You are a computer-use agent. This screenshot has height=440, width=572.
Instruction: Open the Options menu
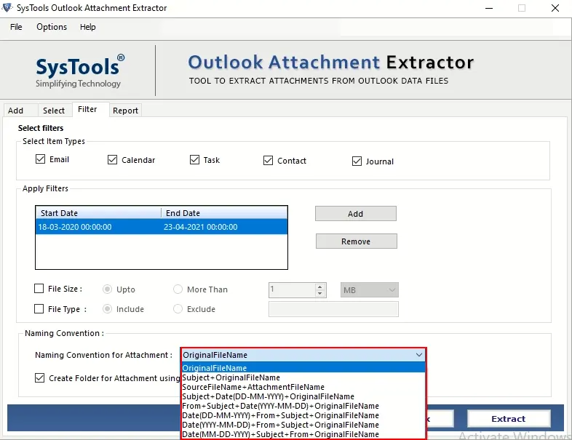52,27
